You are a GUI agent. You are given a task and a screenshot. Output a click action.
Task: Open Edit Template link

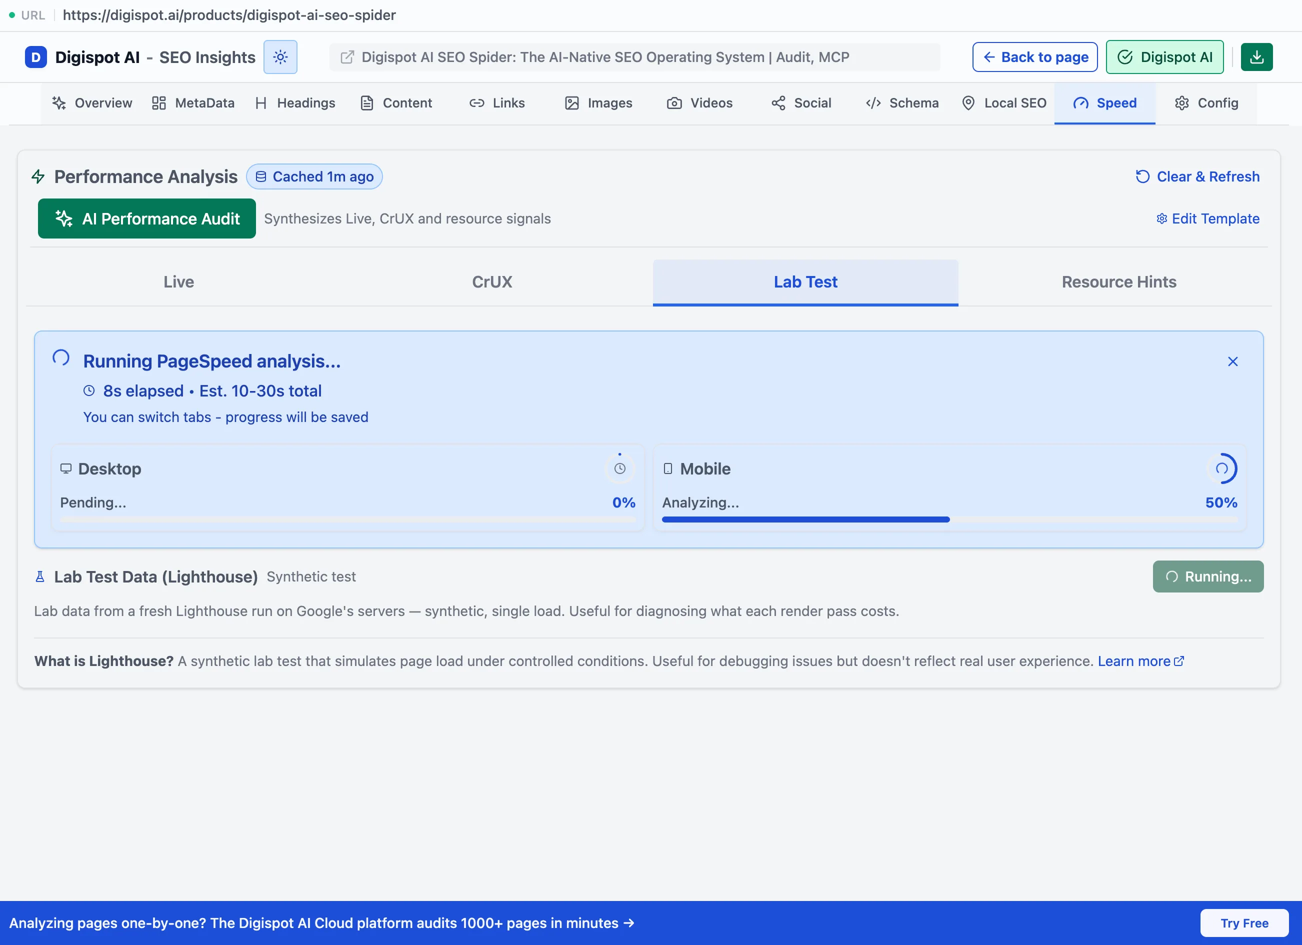pos(1208,218)
